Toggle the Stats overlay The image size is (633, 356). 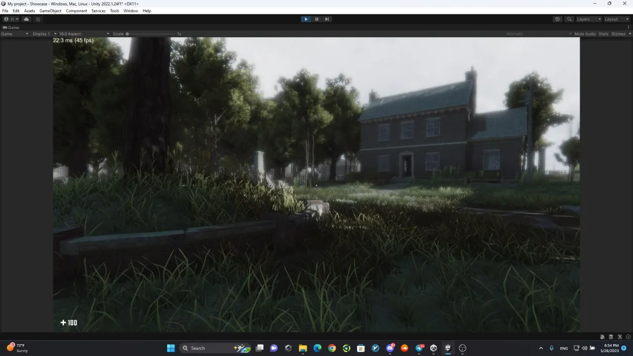(x=603, y=34)
